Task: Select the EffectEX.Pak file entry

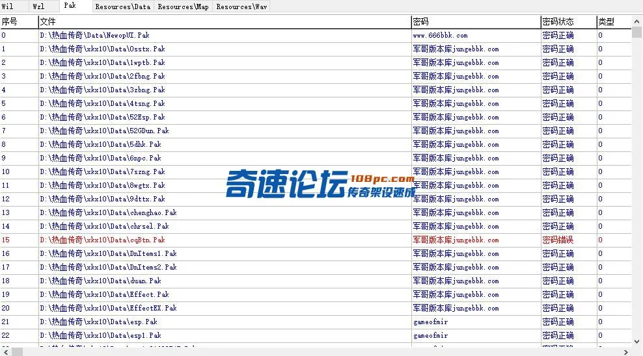Action: pyautogui.click(x=108, y=308)
